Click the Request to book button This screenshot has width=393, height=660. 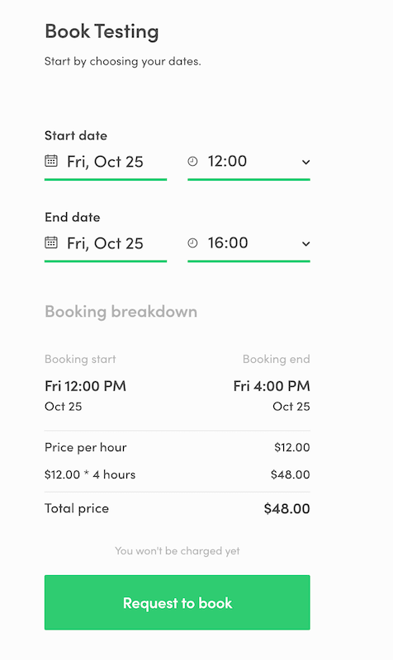click(x=178, y=602)
